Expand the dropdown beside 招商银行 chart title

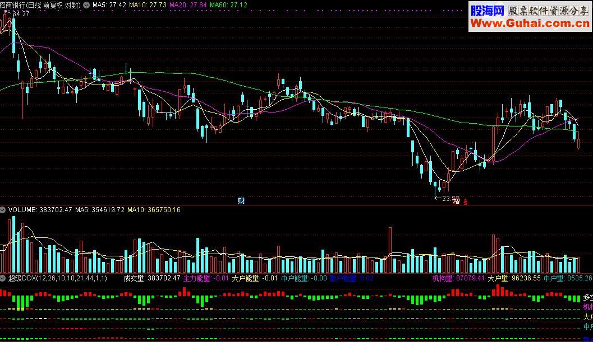(x=86, y=5)
